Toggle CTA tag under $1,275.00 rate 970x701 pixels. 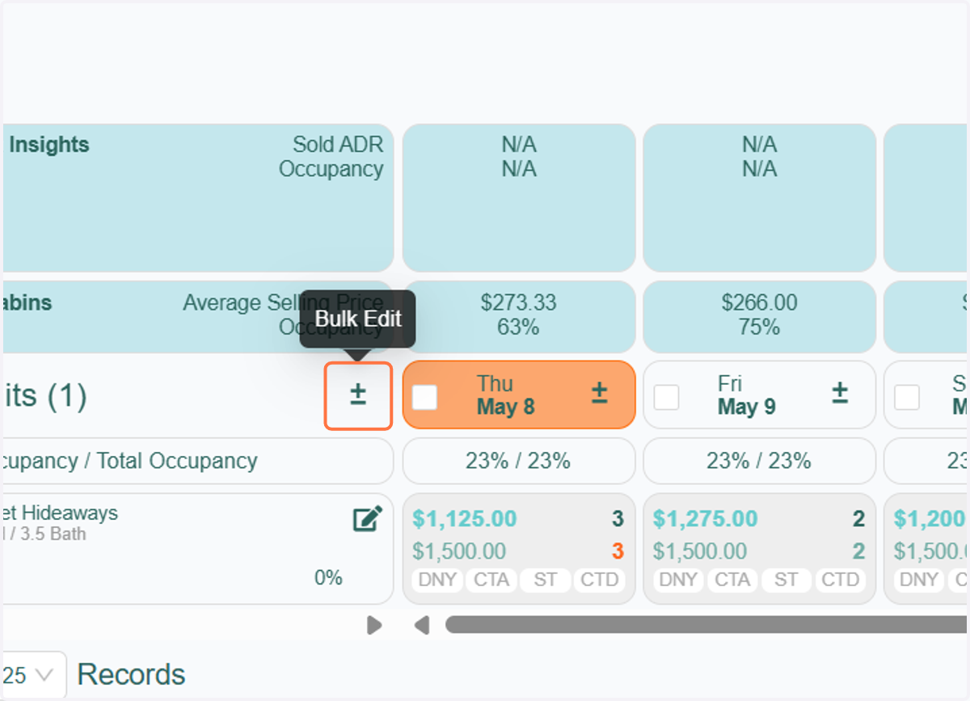click(x=732, y=580)
